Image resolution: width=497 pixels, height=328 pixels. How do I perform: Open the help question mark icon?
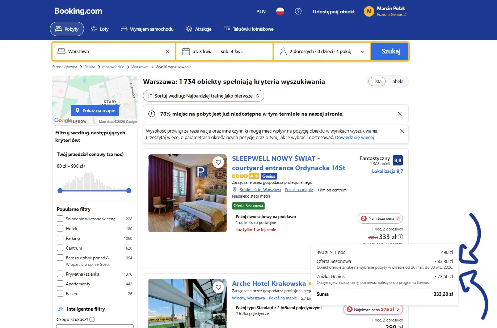(x=298, y=12)
